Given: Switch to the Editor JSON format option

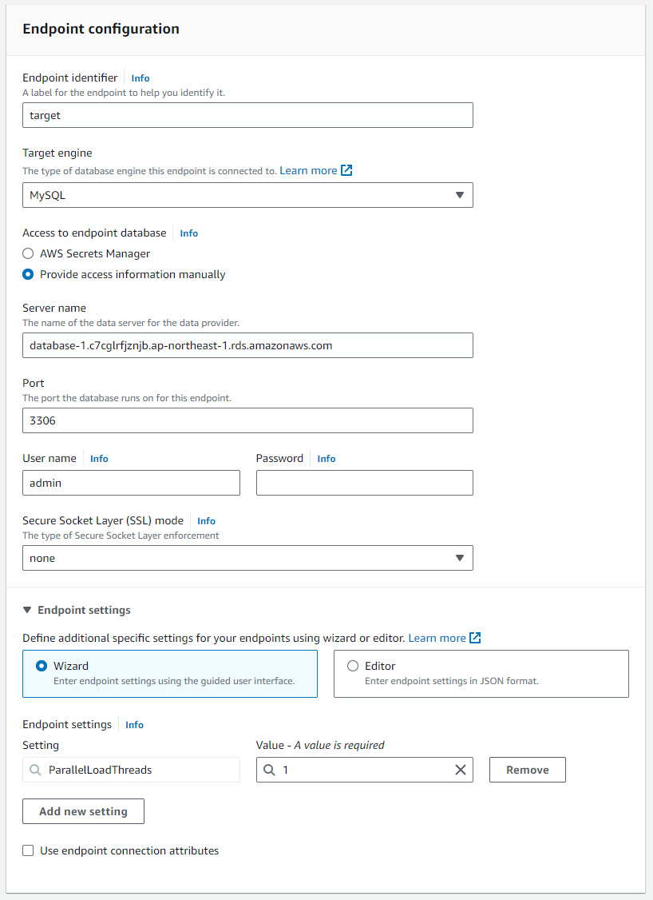Looking at the screenshot, I should click(481, 674).
